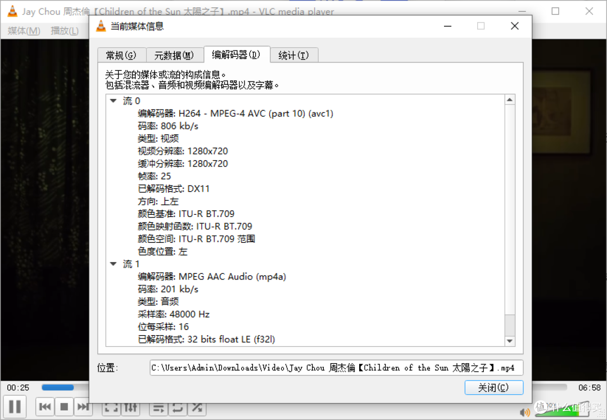The image size is (607, 420).
Task: Select the 已解码格式: DX11 row
Action: click(x=174, y=188)
